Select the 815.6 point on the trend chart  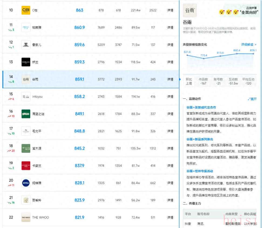(220, 56)
